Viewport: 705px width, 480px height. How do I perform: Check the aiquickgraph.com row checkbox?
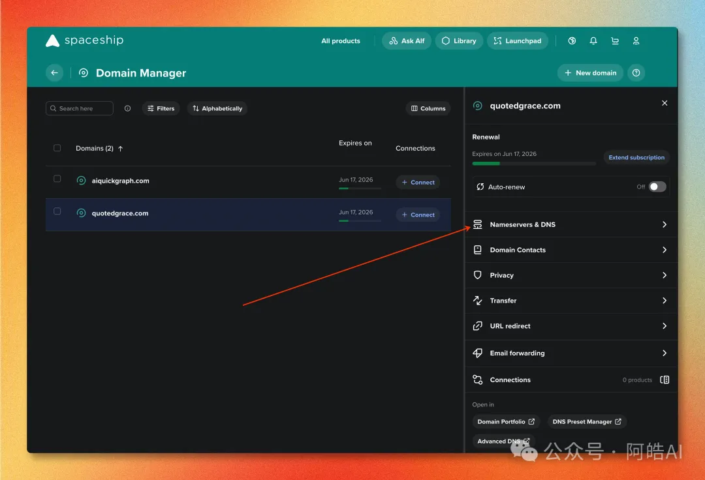pos(57,179)
